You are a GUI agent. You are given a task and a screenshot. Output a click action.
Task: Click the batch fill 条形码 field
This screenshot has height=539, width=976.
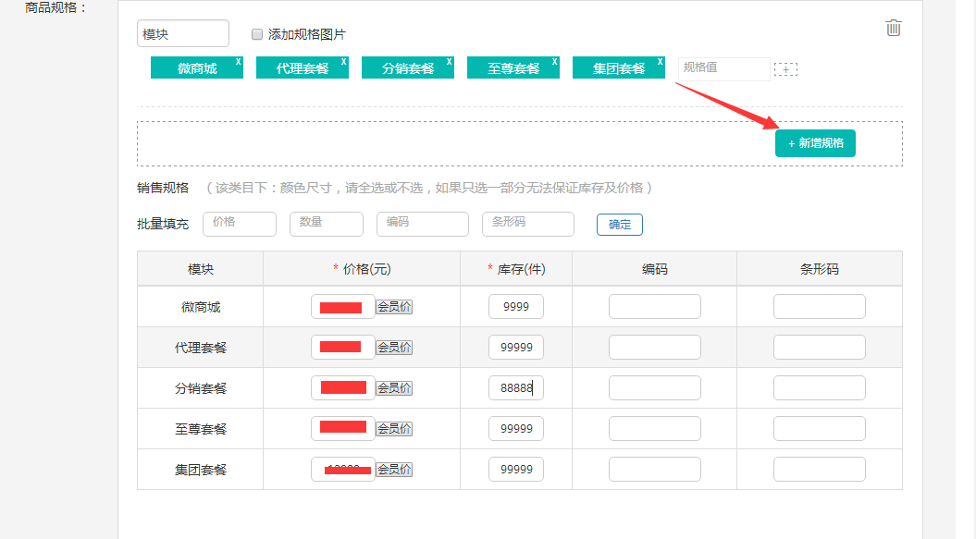pyautogui.click(x=527, y=224)
